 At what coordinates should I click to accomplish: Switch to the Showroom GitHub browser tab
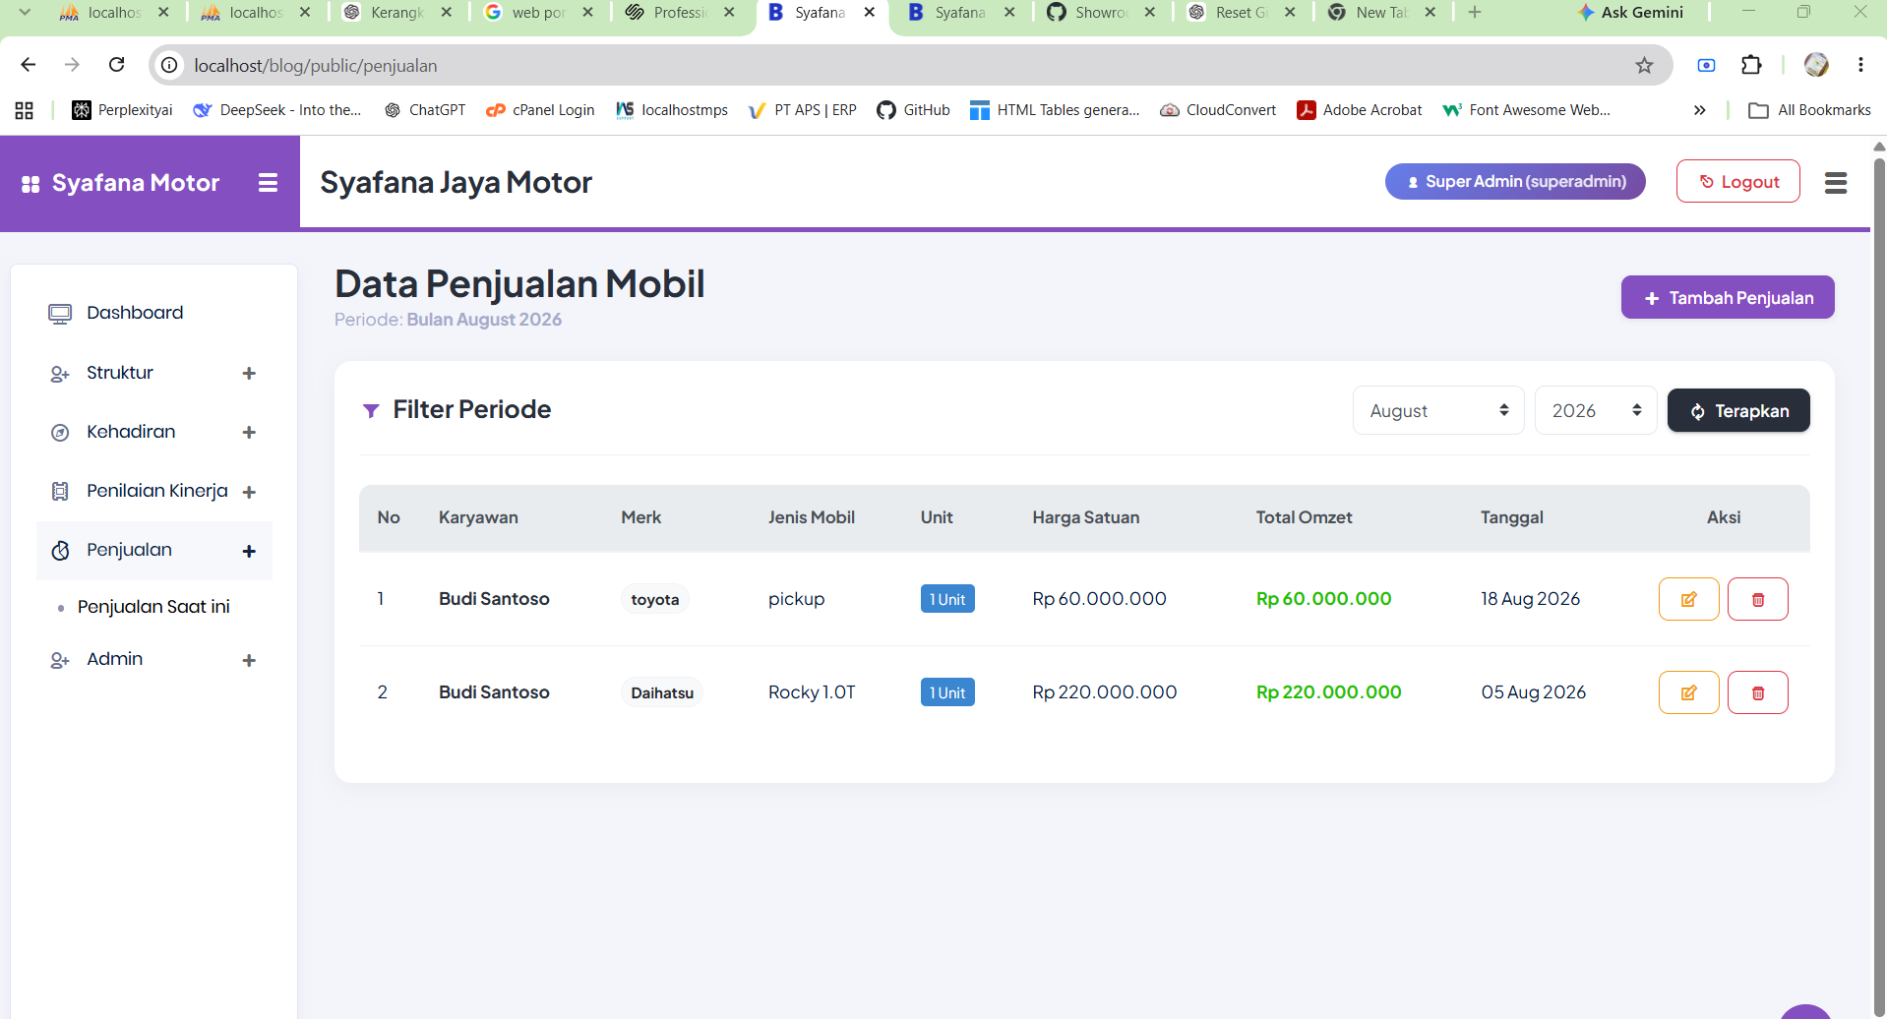pyautogui.click(x=1100, y=13)
